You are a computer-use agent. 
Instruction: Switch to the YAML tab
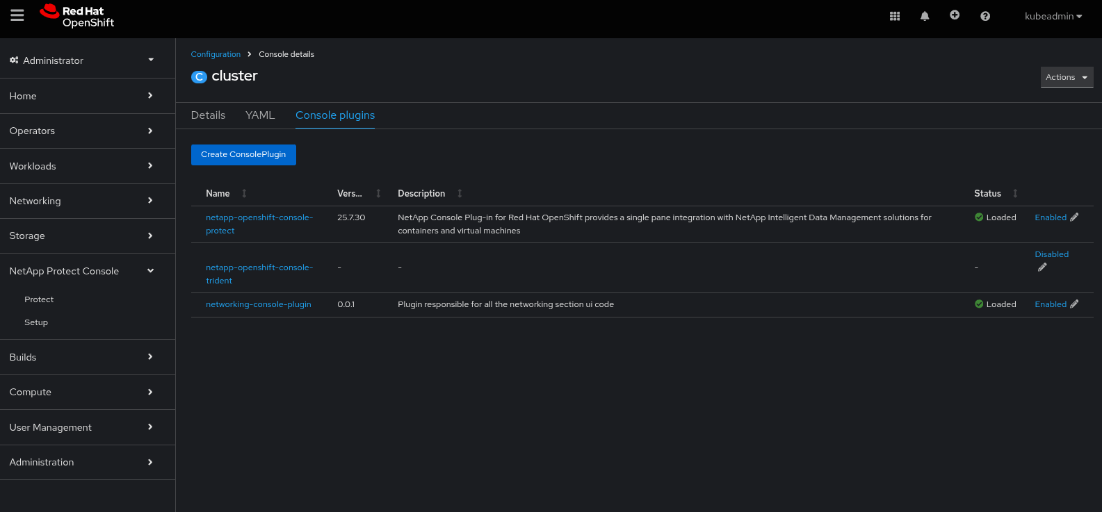(260, 115)
